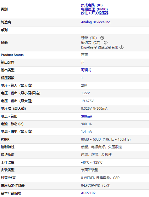Click the 封装/外壳 row label
This screenshot has height=197, width=149.
tap(8, 178)
